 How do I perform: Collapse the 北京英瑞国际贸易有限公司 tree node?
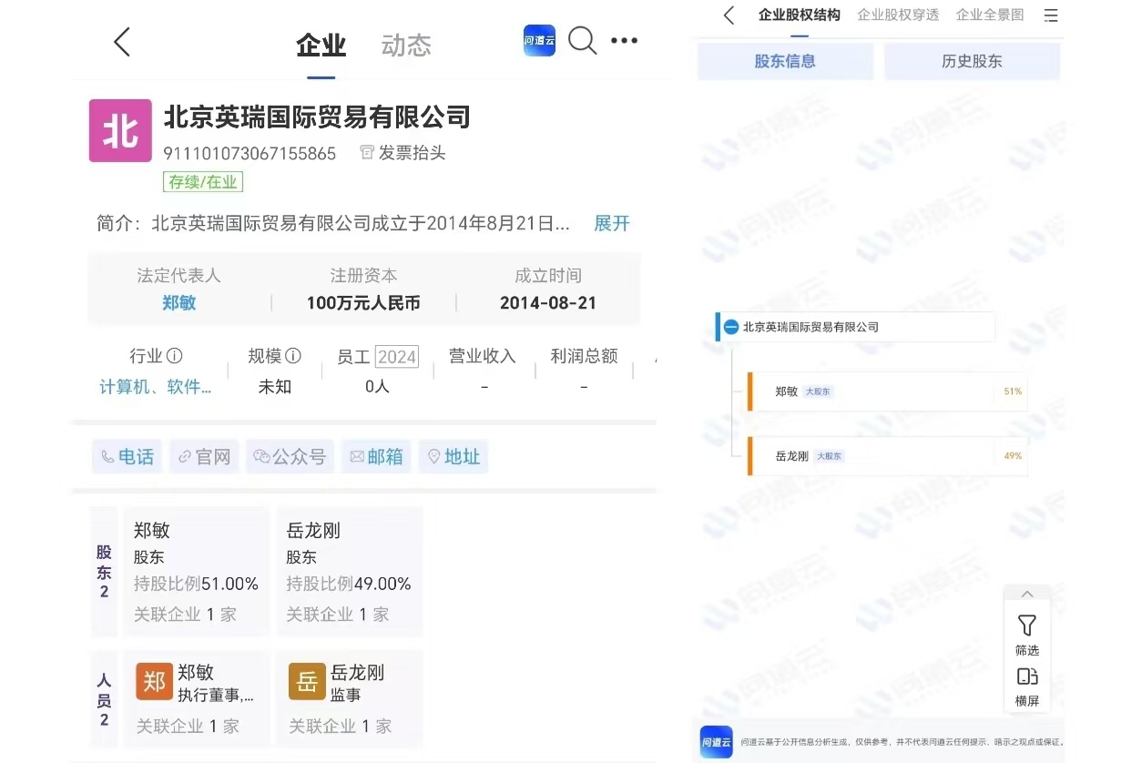pos(731,327)
